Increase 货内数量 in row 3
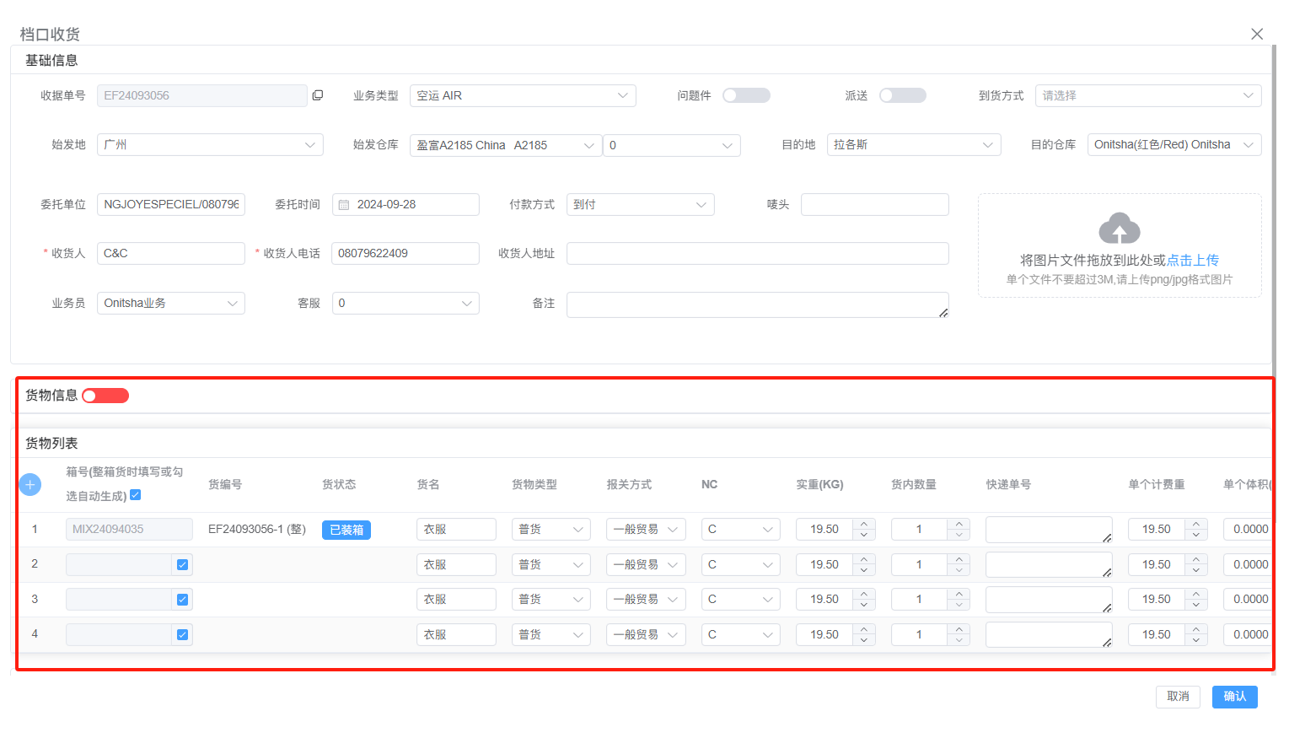The image size is (1289, 738). [x=959, y=594]
